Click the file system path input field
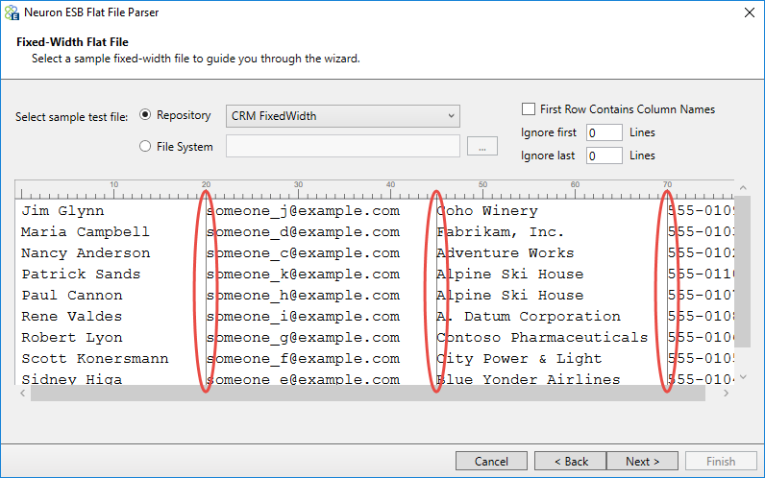765x478 pixels. coord(342,146)
